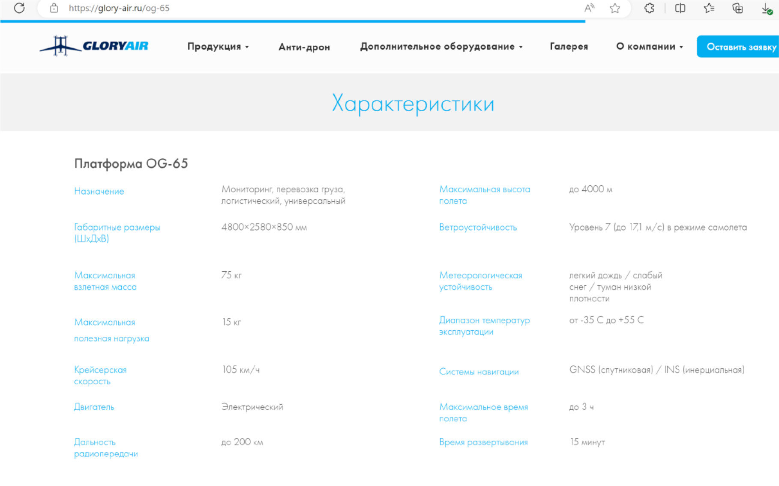The height and width of the screenshot is (486, 779).
Task: Toggle the Split Screen icon
Action: (680, 8)
